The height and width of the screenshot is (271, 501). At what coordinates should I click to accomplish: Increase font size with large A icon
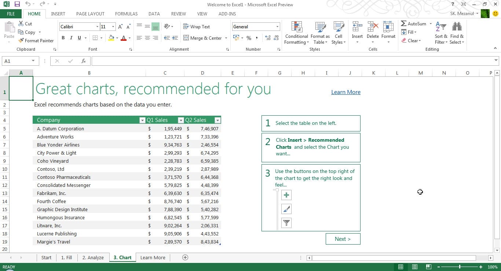pyautogui.click(x=120, y=27)
